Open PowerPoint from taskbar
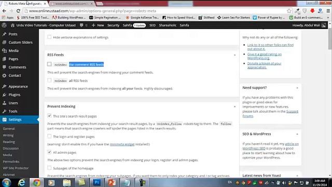The image size is (332, 187). coord(112,182)
